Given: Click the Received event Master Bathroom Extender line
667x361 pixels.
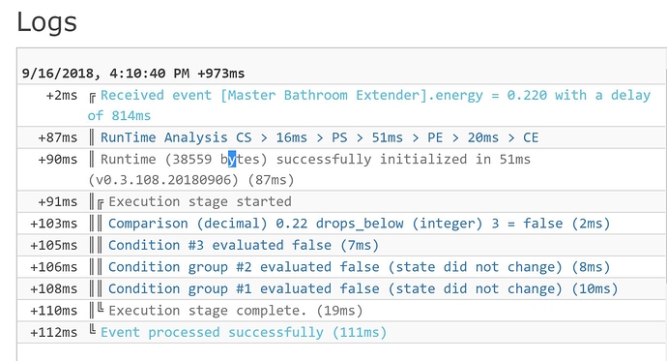Looking at the screenshot, I should pyautogui.click(x=369, y=105).
